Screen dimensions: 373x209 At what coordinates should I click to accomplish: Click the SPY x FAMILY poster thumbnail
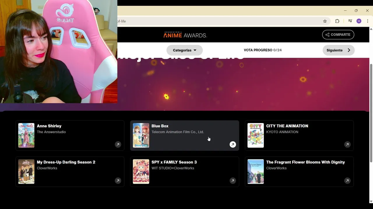pos(141,172)
